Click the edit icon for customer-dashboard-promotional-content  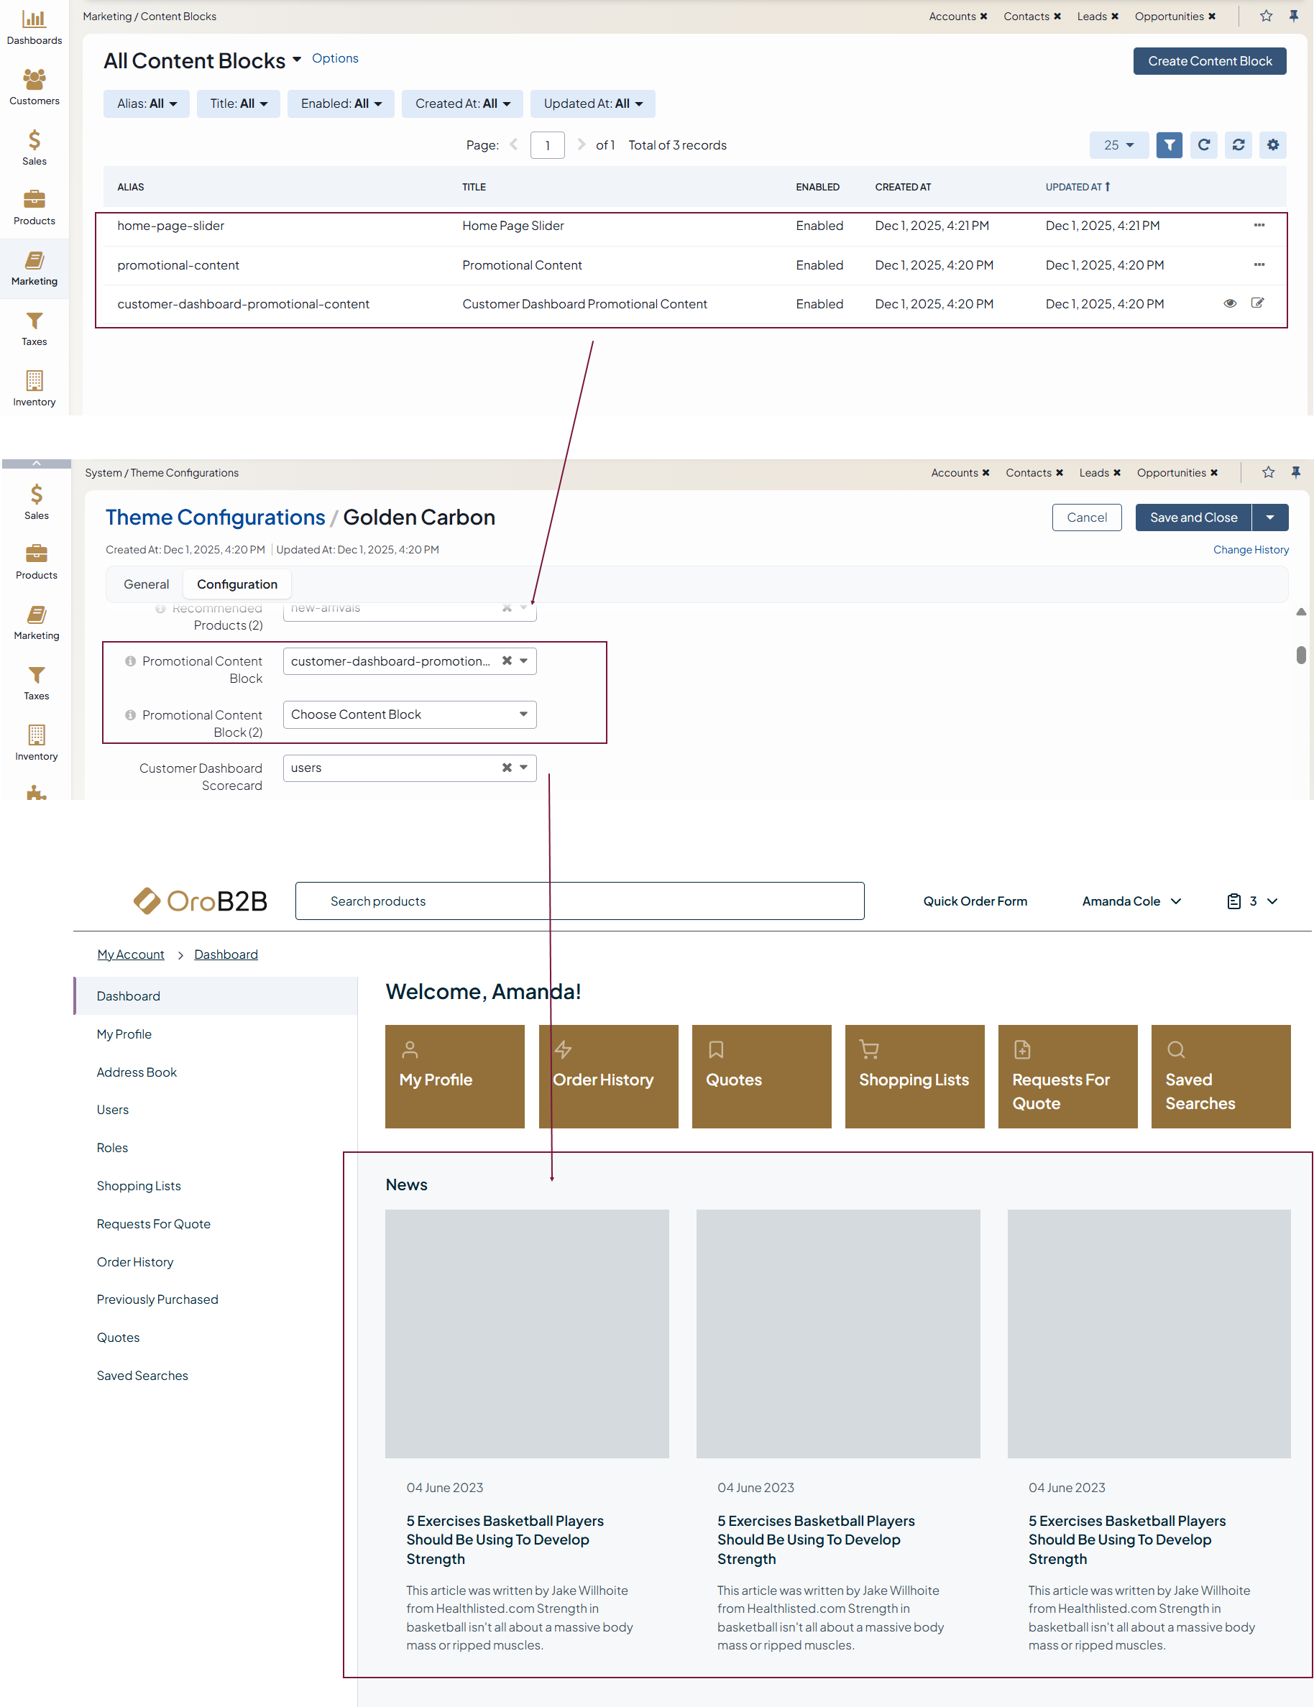(1257, 303)
